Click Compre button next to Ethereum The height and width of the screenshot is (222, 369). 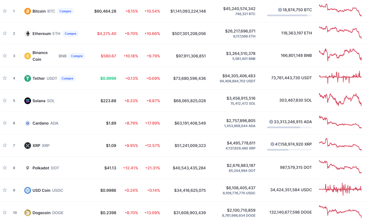71,34
